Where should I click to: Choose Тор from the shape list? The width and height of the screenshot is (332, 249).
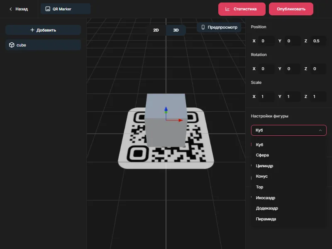pos(288,187)
